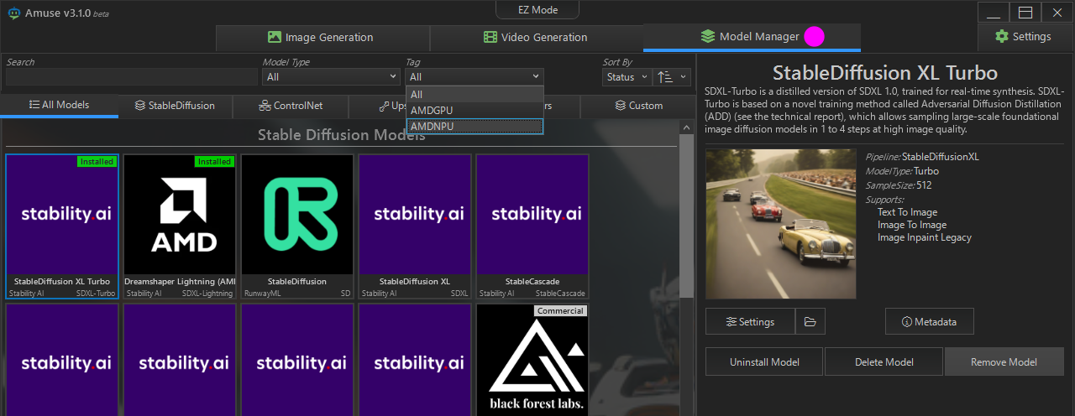Open Metadata for the selected model

tap(930, 321)
